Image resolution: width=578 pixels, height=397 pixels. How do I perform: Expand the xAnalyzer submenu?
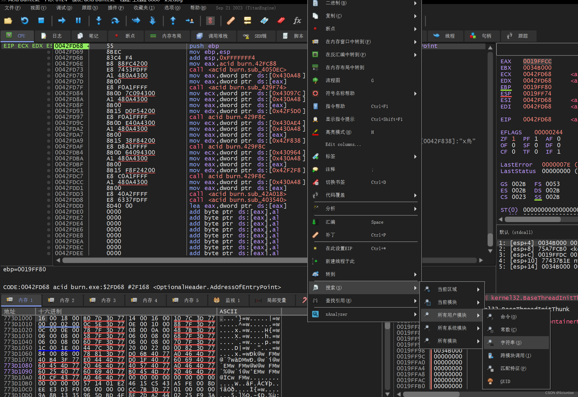point(365,314)
